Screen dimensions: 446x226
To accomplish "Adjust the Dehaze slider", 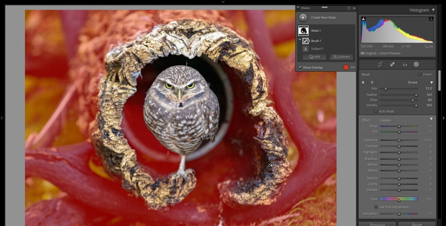I will point(399,190).
